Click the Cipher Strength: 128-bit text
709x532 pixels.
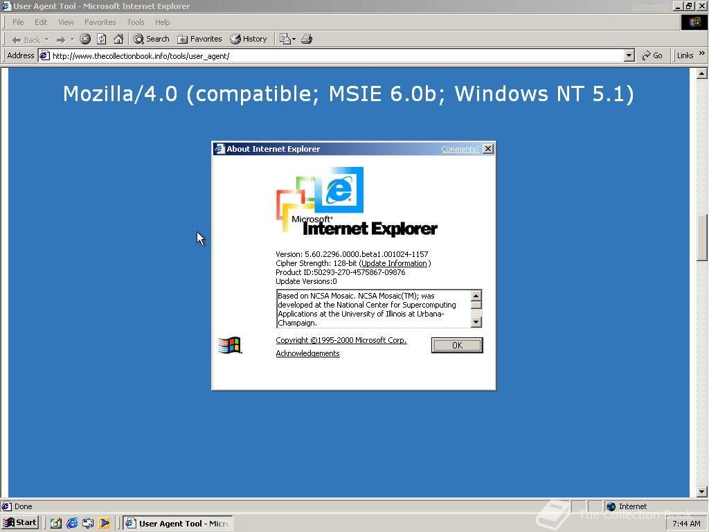[x=316, y=263]
